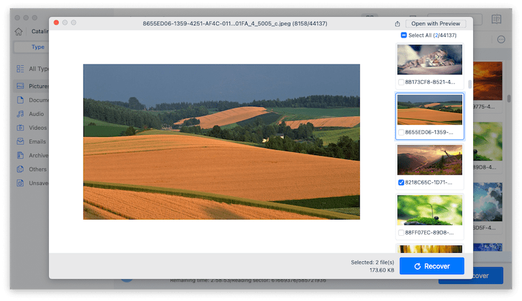Select the cloudy sky thumbnail in background window
The height and width of the screenshot is (301, 522).
click(487, 202)
